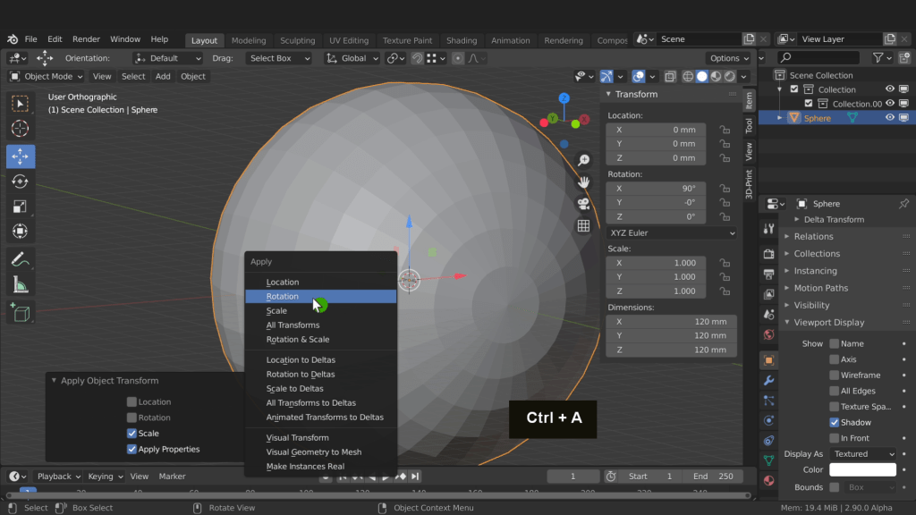Toggle the camera view icon in the viewport
The height and width of the screenshot is (515, 916).
[x=583, y=204]
